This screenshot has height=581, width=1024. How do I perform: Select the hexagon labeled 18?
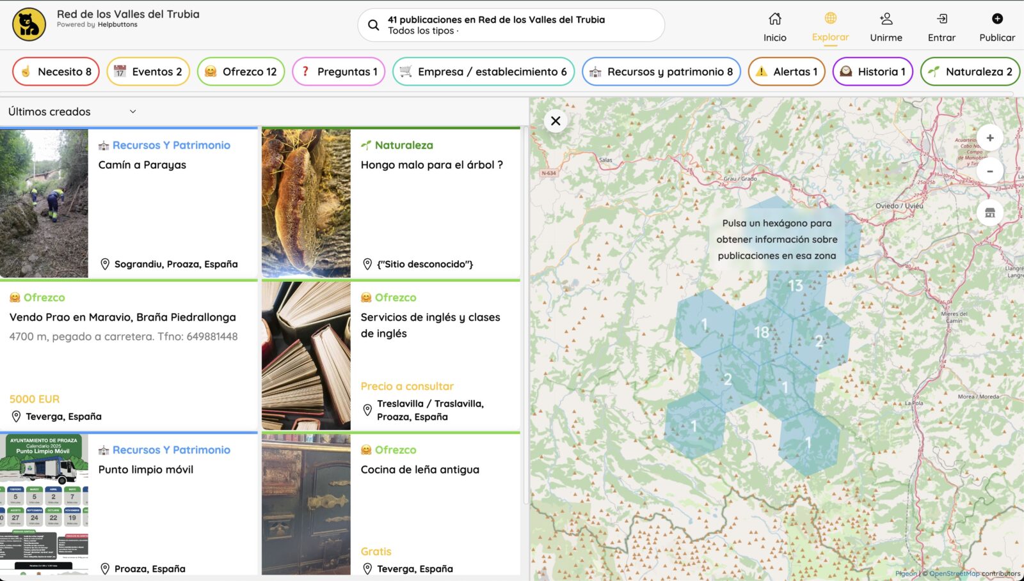[x=762, y=332]
